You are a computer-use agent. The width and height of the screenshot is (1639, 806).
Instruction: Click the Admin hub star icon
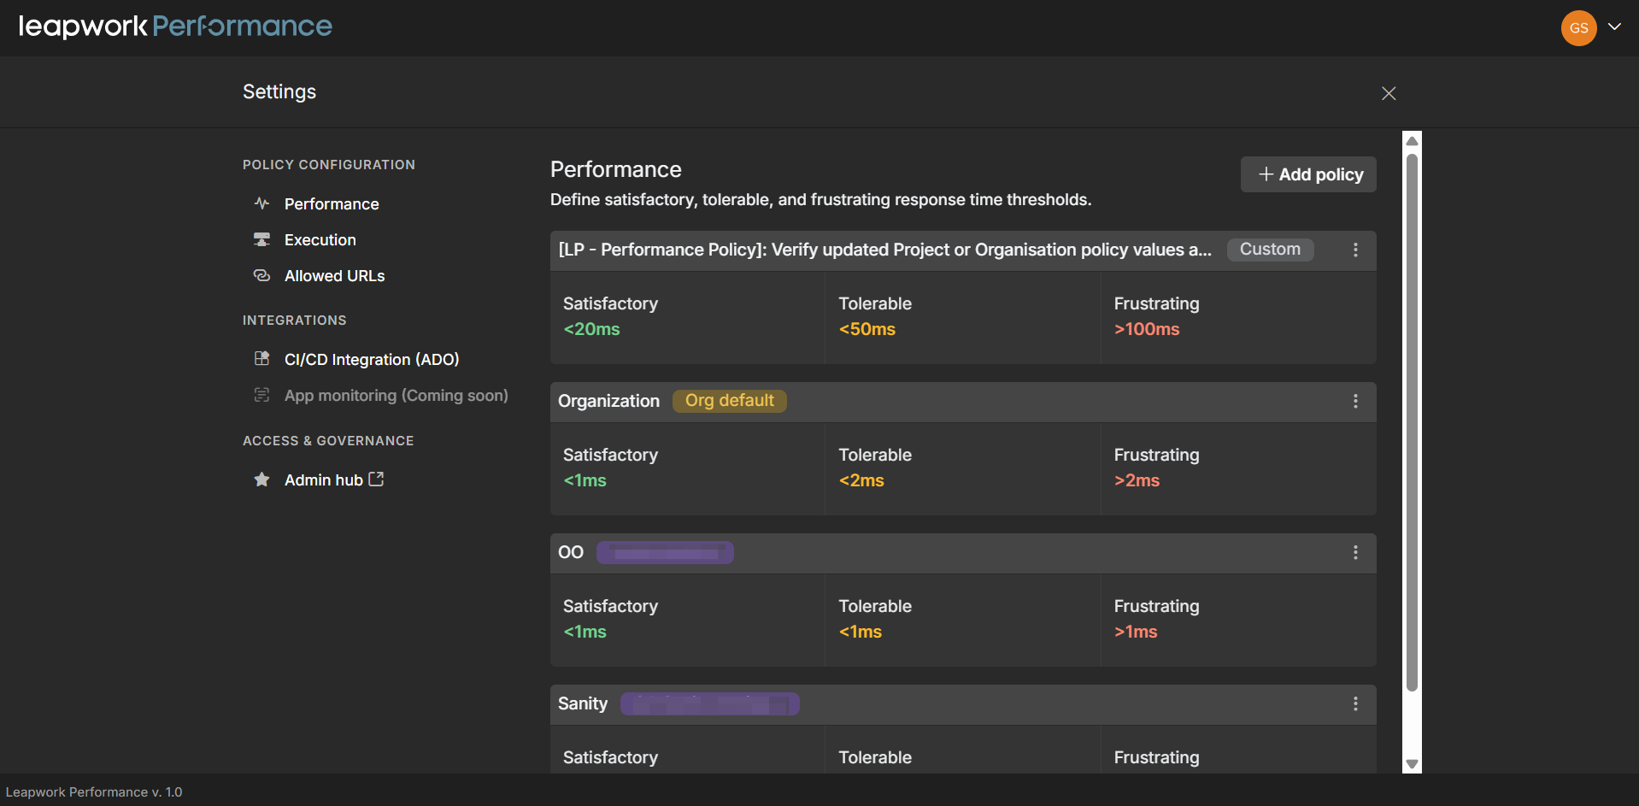coord(261,479)
